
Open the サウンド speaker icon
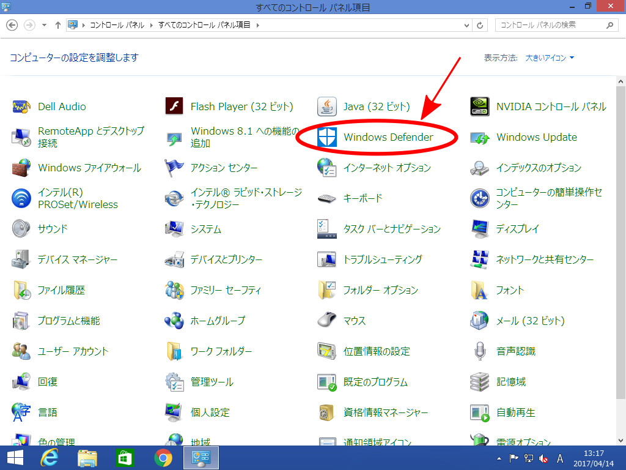(21, 229)
